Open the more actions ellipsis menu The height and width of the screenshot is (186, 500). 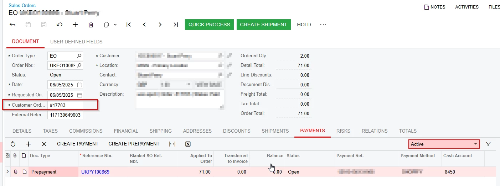pos(323,25)
